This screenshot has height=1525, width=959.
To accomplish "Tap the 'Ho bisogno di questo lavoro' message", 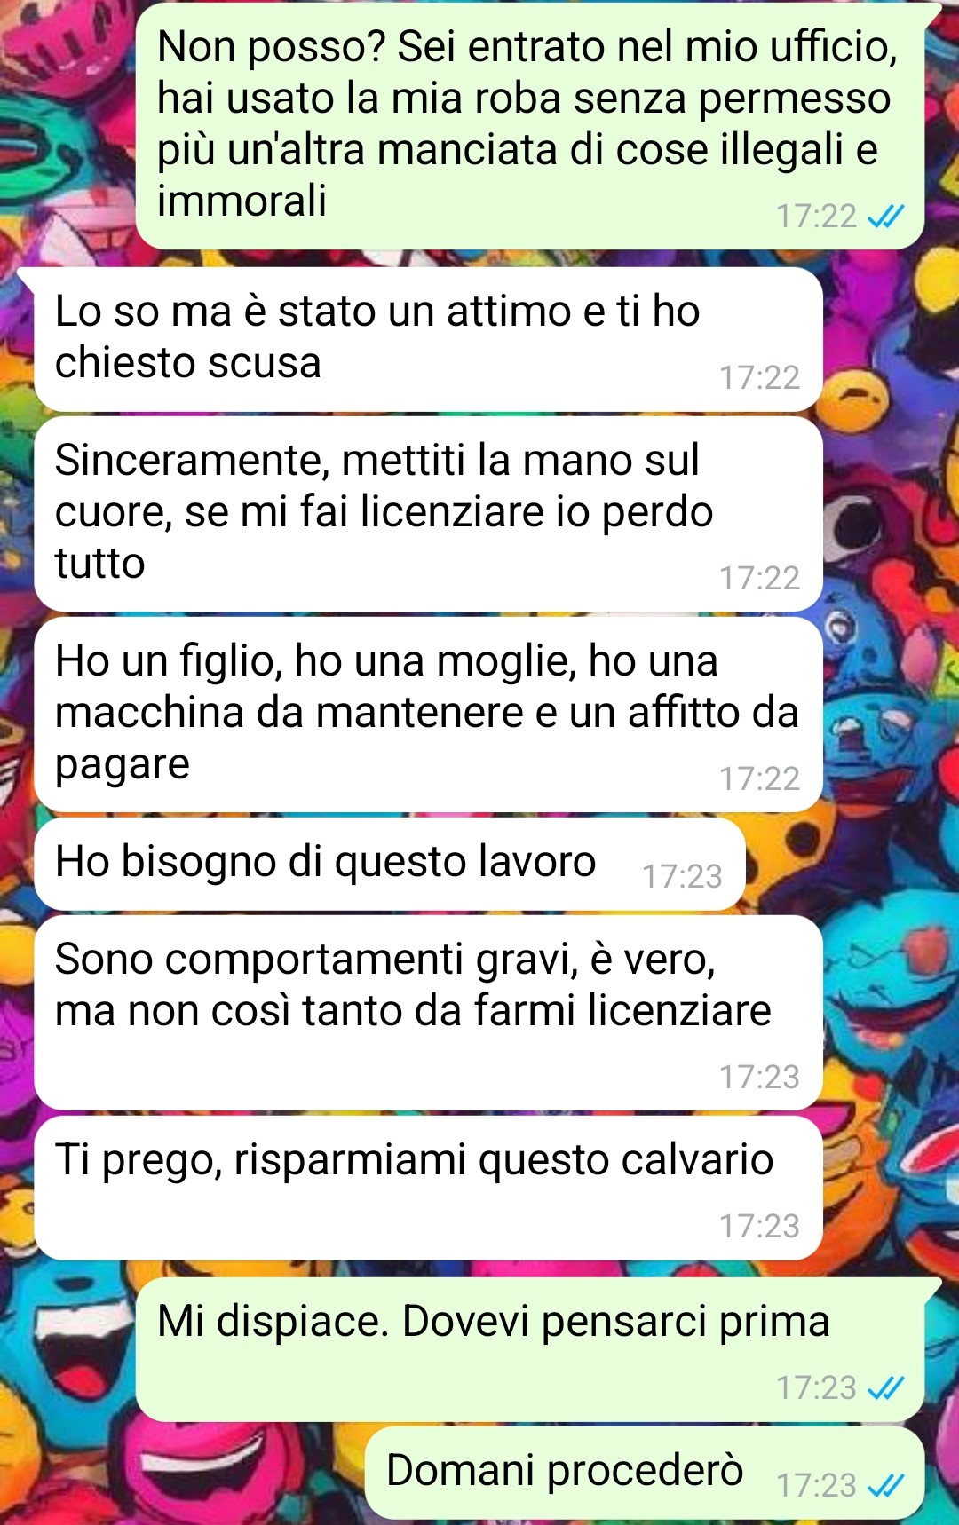I will coord(389,865).
